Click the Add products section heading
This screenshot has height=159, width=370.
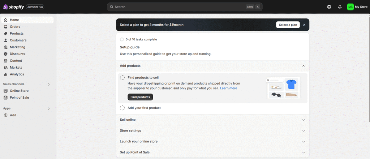click(x=130, y=65)
